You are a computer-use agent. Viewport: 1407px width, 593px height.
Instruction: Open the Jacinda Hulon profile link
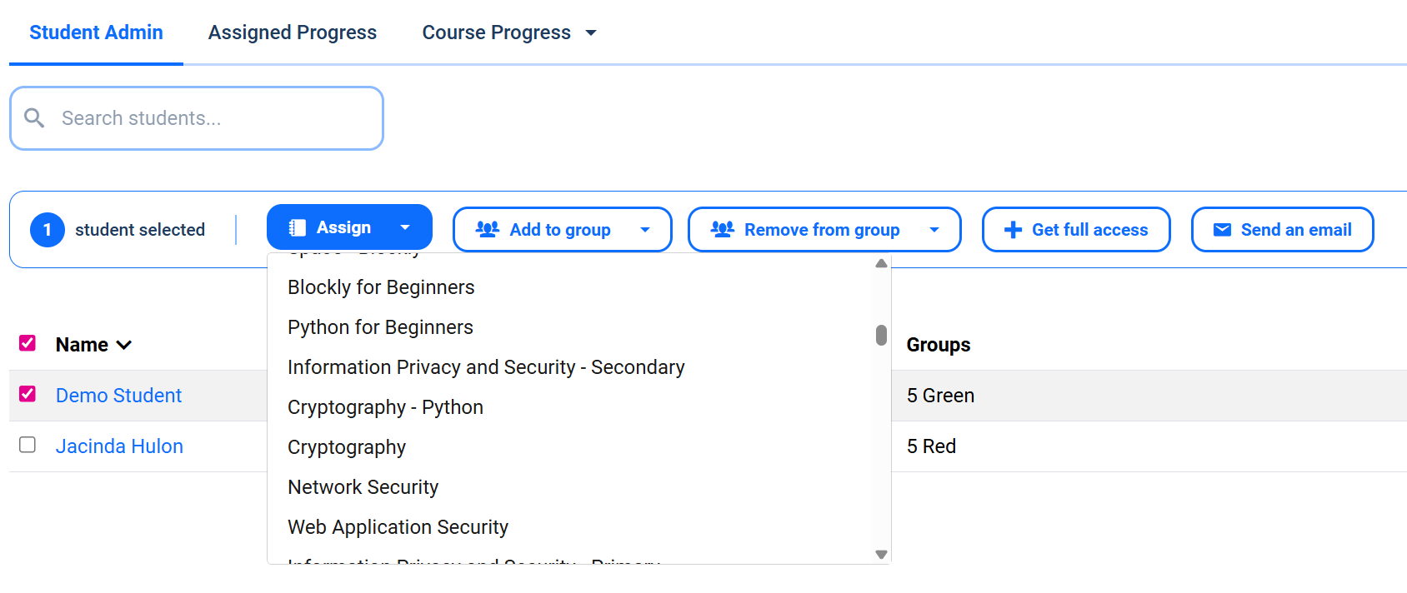click(119, 446)
